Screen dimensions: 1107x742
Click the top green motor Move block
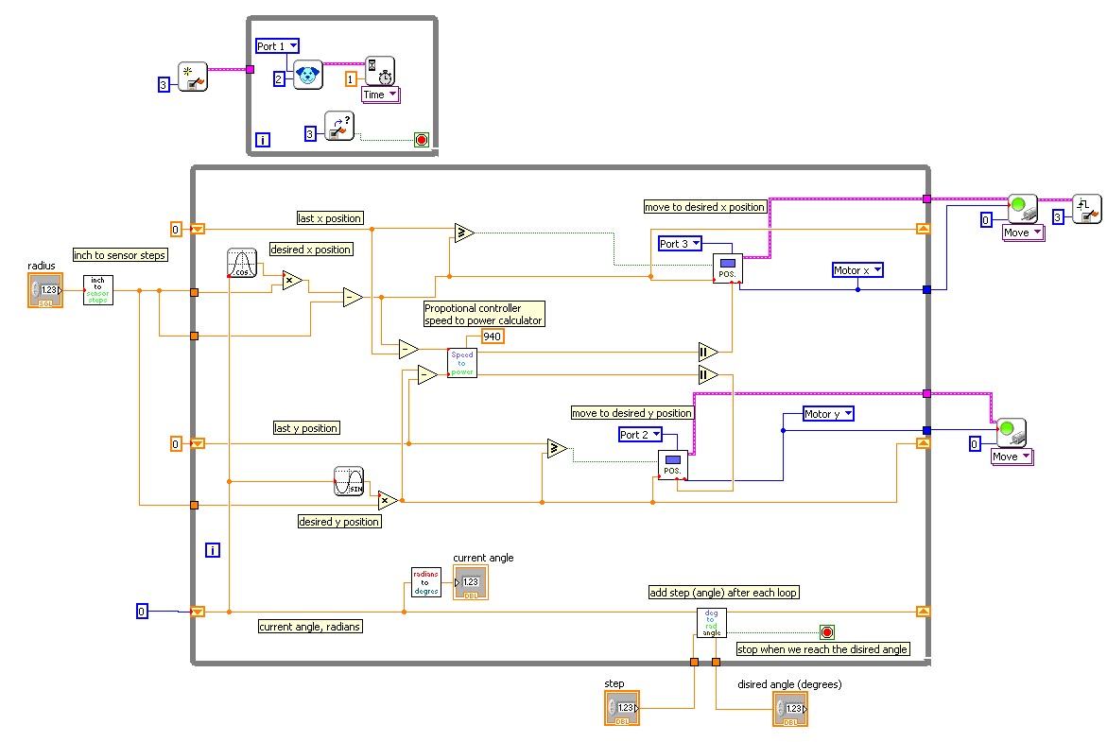click(x=1022, y=209)
